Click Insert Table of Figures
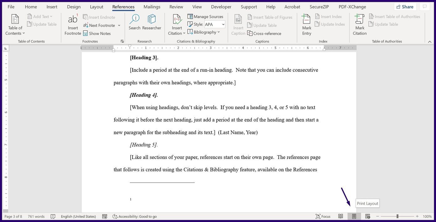 tap(270, 17)
